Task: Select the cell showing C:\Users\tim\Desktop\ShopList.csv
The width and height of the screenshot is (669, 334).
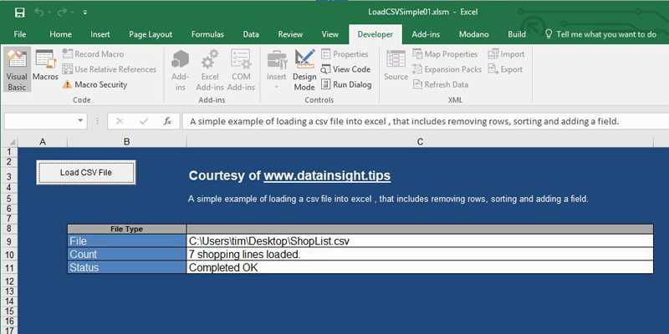Action: coord(420,241)
